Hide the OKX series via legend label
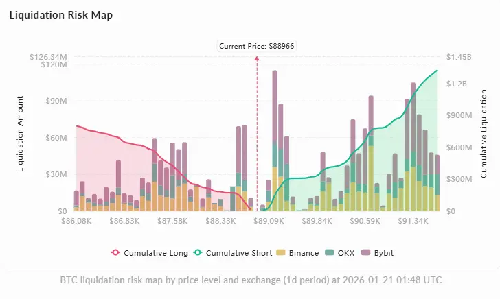The height and width of the screenshot is (299, 500). pyautogui.click(x=346, y=253)
